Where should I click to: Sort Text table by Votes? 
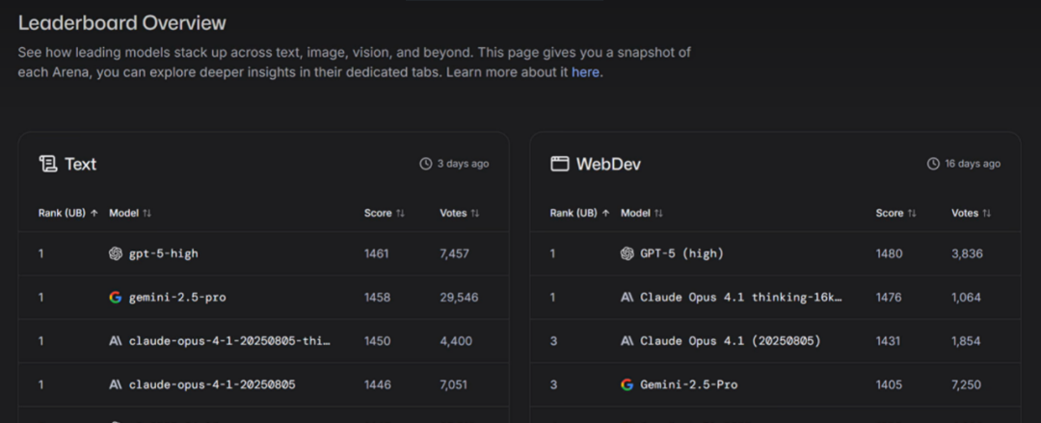[460, 213]
